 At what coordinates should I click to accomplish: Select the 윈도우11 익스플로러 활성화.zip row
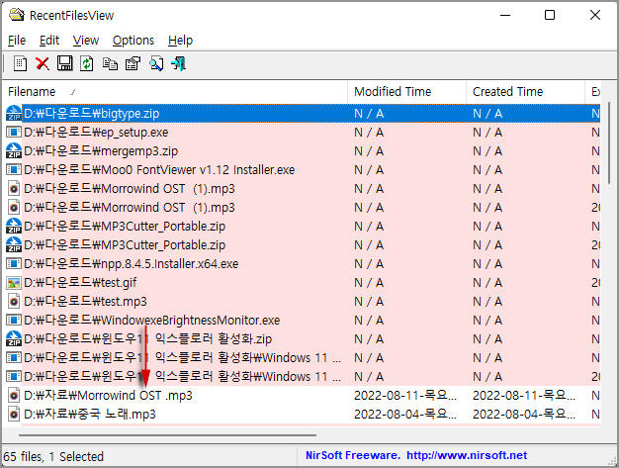[303, 338]
